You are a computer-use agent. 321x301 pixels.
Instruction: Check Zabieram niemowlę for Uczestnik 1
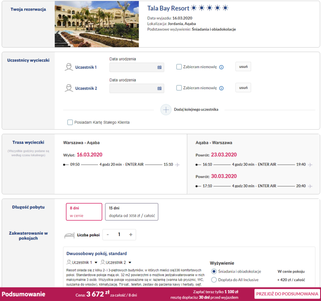pyautogui.click(x=179, y=67)
